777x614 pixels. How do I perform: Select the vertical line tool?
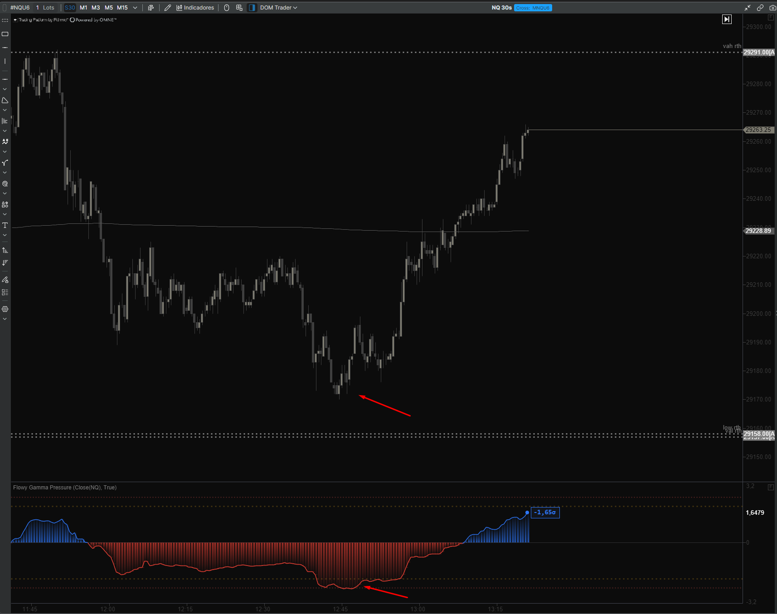[5, 61]
